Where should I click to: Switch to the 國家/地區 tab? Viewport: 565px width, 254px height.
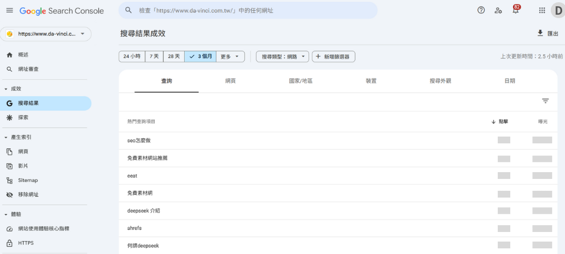(301, 81)
